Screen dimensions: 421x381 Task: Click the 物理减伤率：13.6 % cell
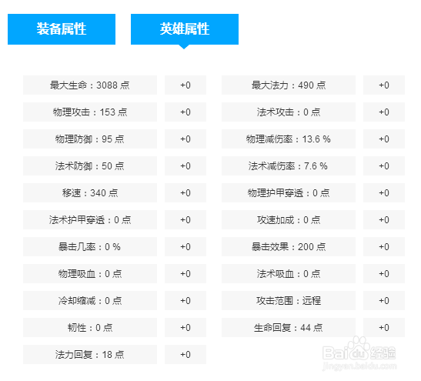coord(289,139)
